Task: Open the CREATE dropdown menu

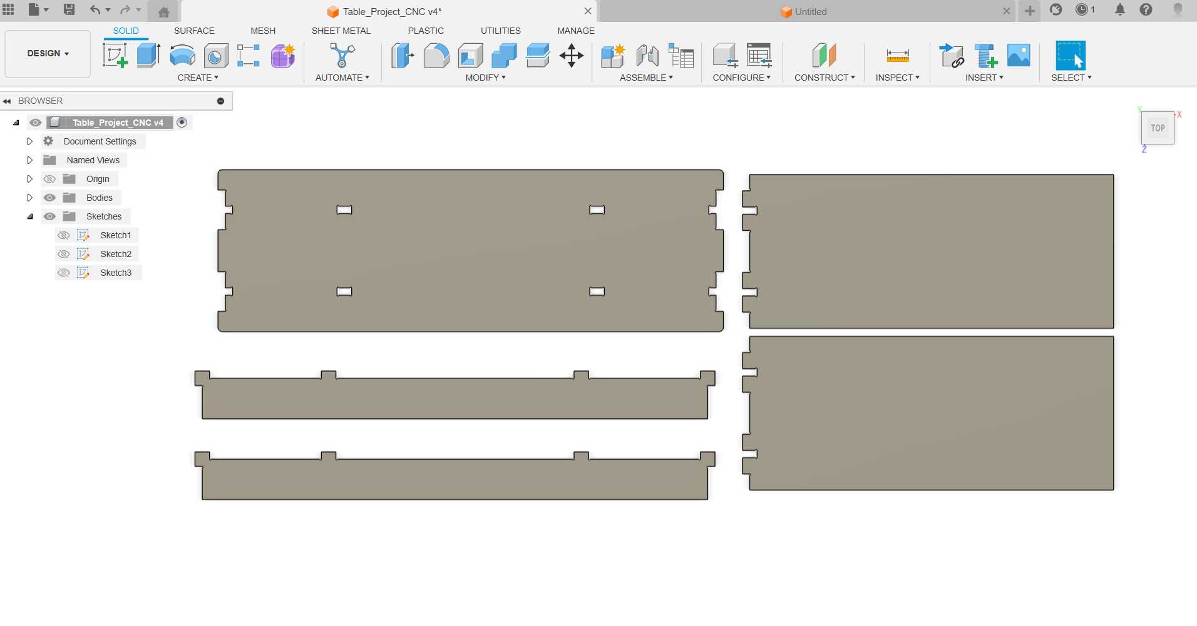Action: pyautogui.click(x=198, y=78)
